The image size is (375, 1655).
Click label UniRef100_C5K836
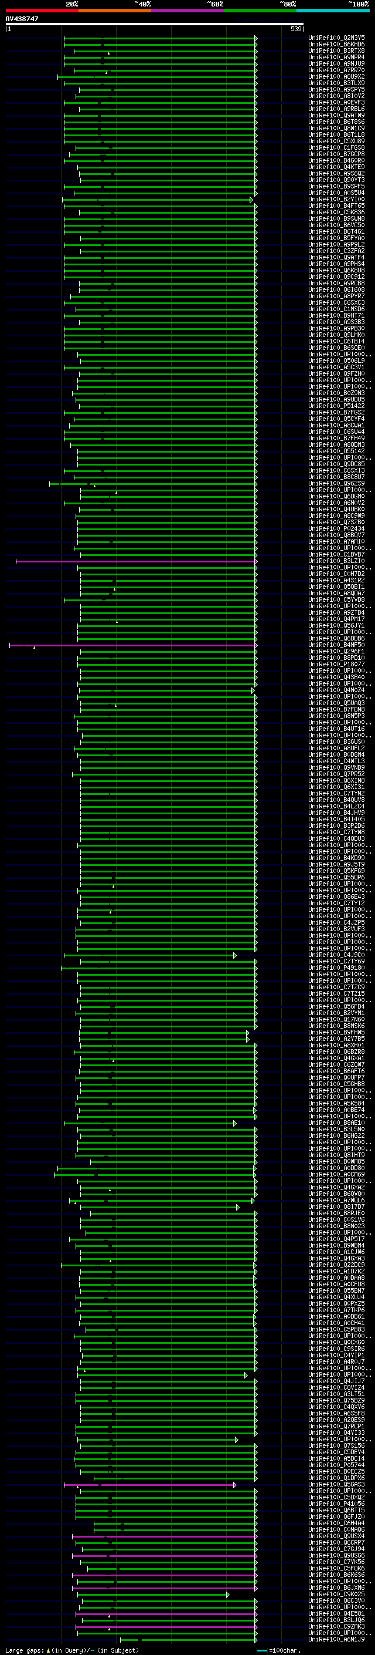tap(336, 212)
